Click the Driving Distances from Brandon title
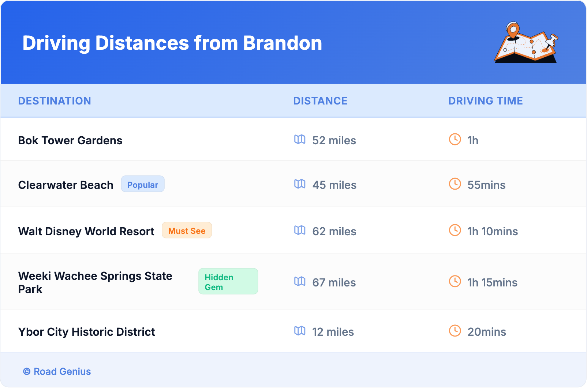The height and width of the screenshot is (388, 587). click(172, 43)
